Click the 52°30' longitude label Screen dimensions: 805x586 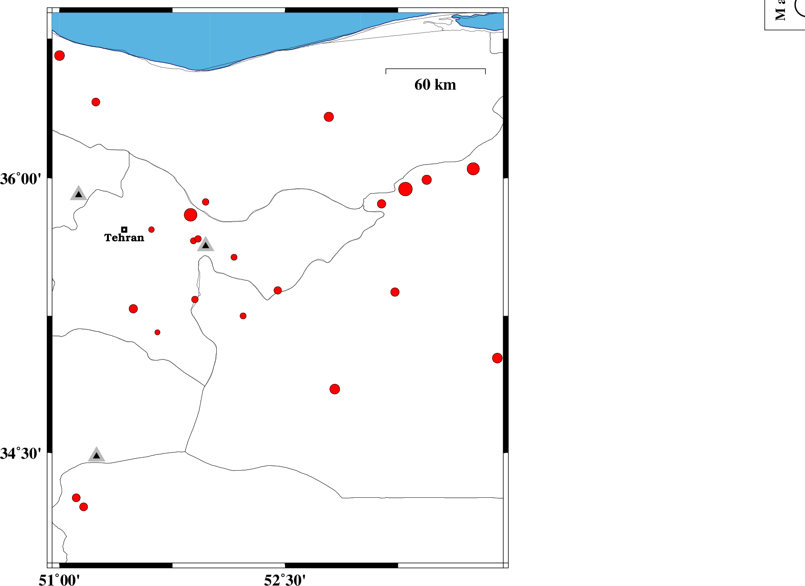point(285,579)
